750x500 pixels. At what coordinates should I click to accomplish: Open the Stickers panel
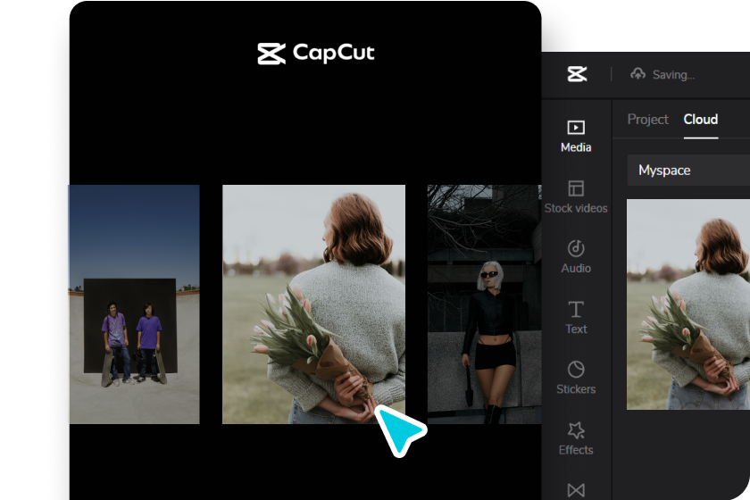pos(576,378)
